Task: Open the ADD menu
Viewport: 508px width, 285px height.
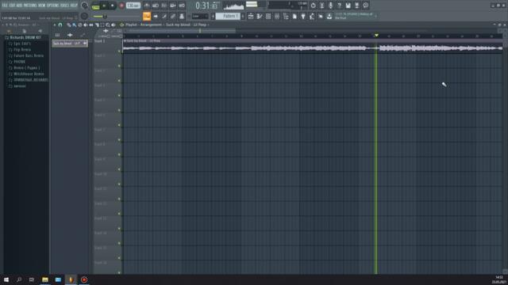Action: pyautogui.click(x=19, y=6)
